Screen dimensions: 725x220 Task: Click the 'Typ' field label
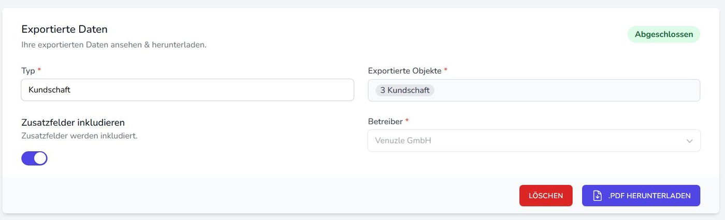tap(27, 70)
